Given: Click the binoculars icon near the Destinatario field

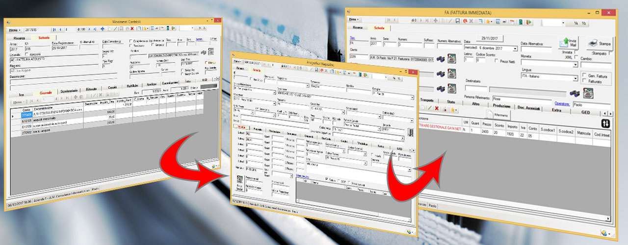Looking at the screenshot, I should 574,93.
